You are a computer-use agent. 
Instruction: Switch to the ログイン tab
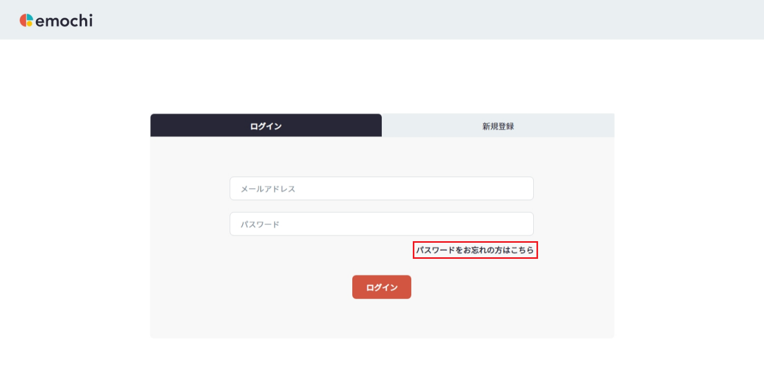[x=266, y=125]
